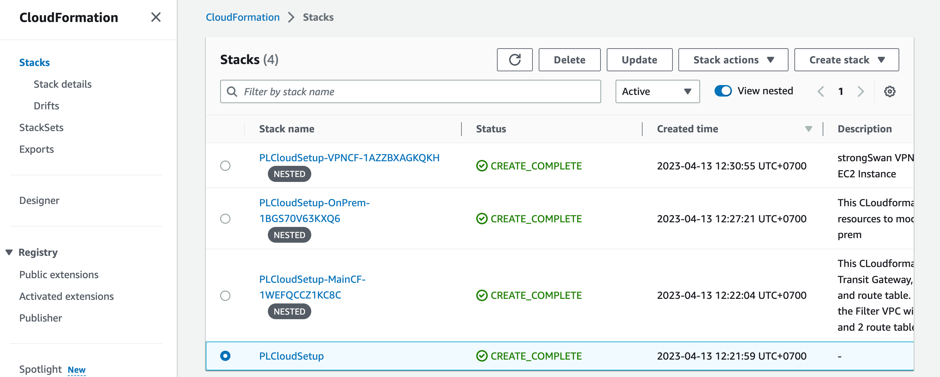Select the PLCloudSetup-VPNCF stack radio button

coord(225,166)
